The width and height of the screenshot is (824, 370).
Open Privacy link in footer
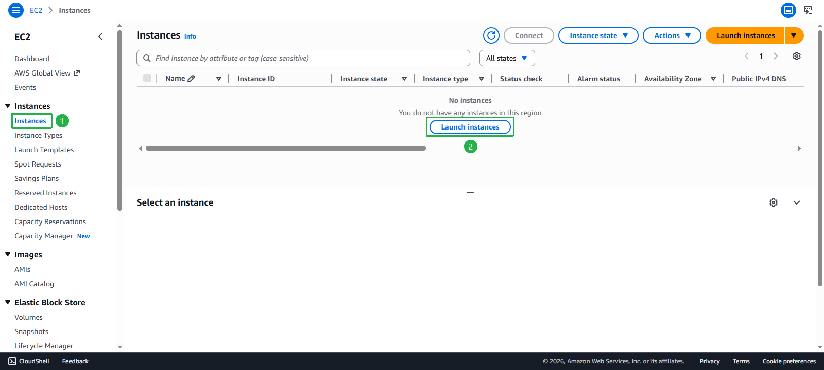click(x=710, y=361)
